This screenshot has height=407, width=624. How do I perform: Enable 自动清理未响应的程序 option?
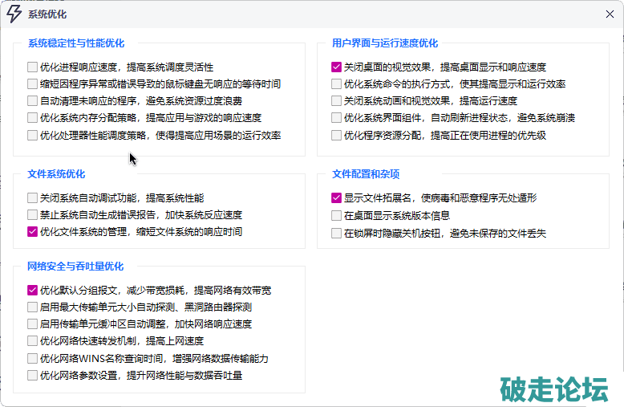click(32, 101)
